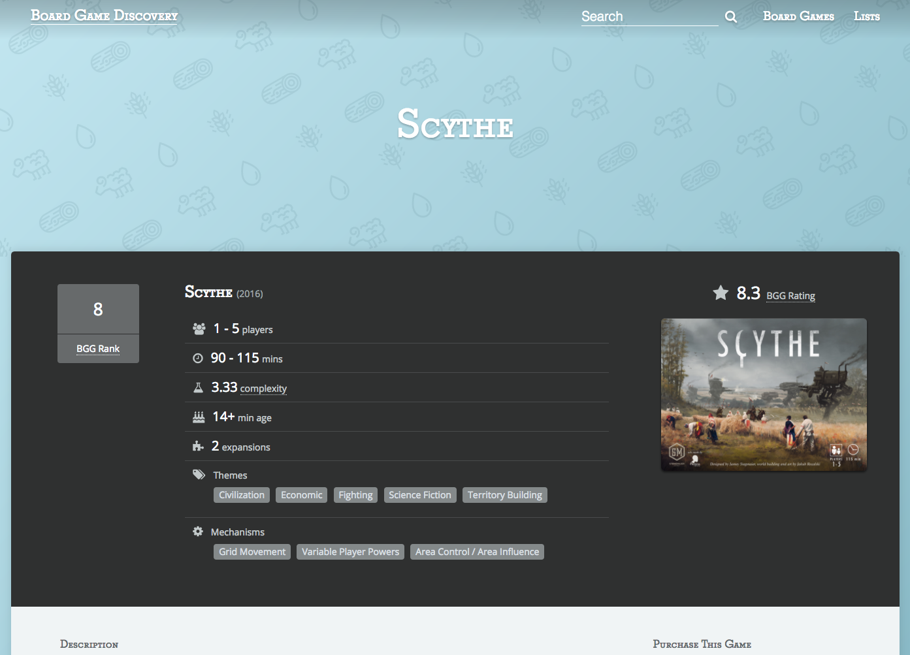The height and width of the screenshot is (655, 910).
Task: Click the '14+ min age' text
Action: [x=242, y=417]
